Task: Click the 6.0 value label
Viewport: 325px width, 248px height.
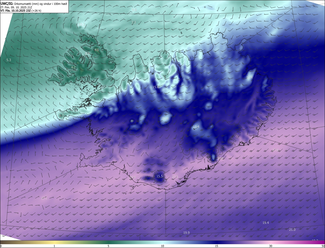Action: pos(61,116)
